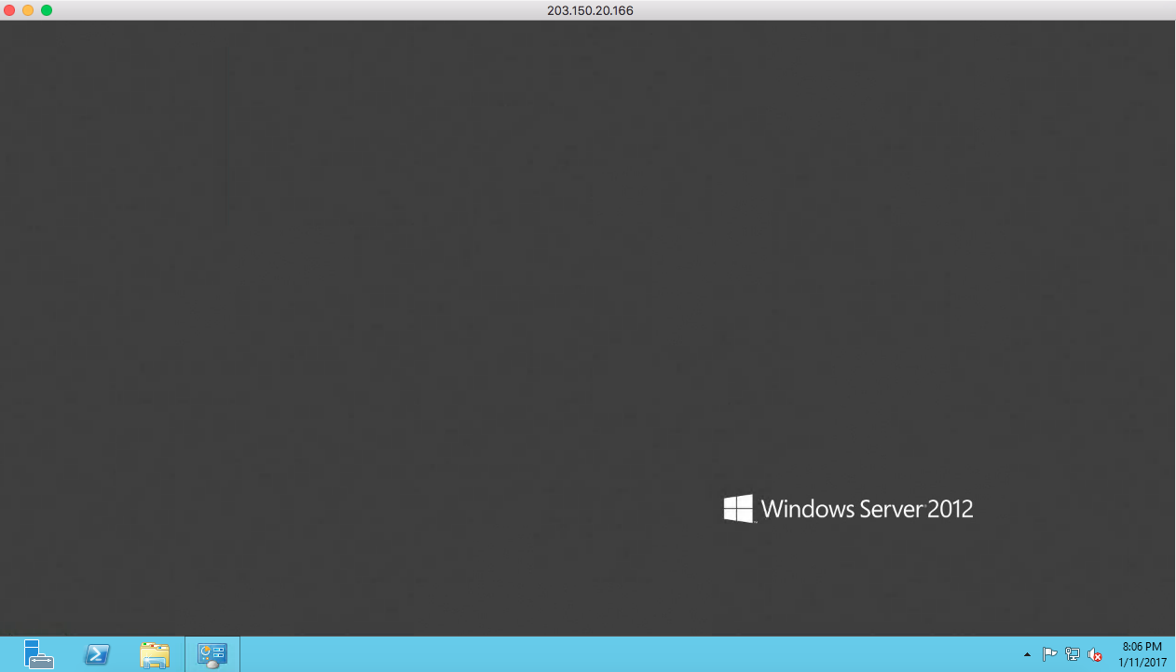Launch Windows PowerShell from the taskbar
1176x672 pixels.
click(97, 654)
